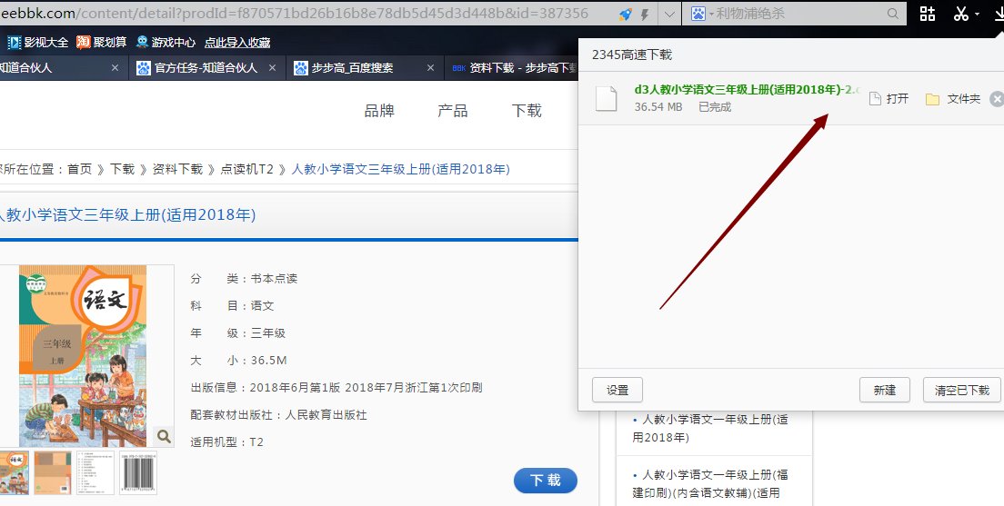
Task: Expand the address bar dropdown arrow
Action: [x=669, y=14]
